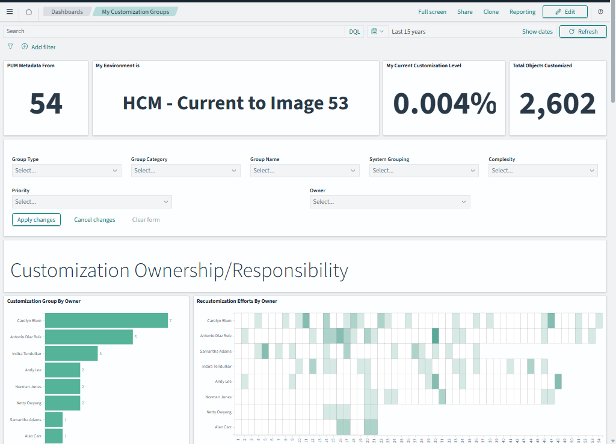Click Apply changes button

(36, 220)
